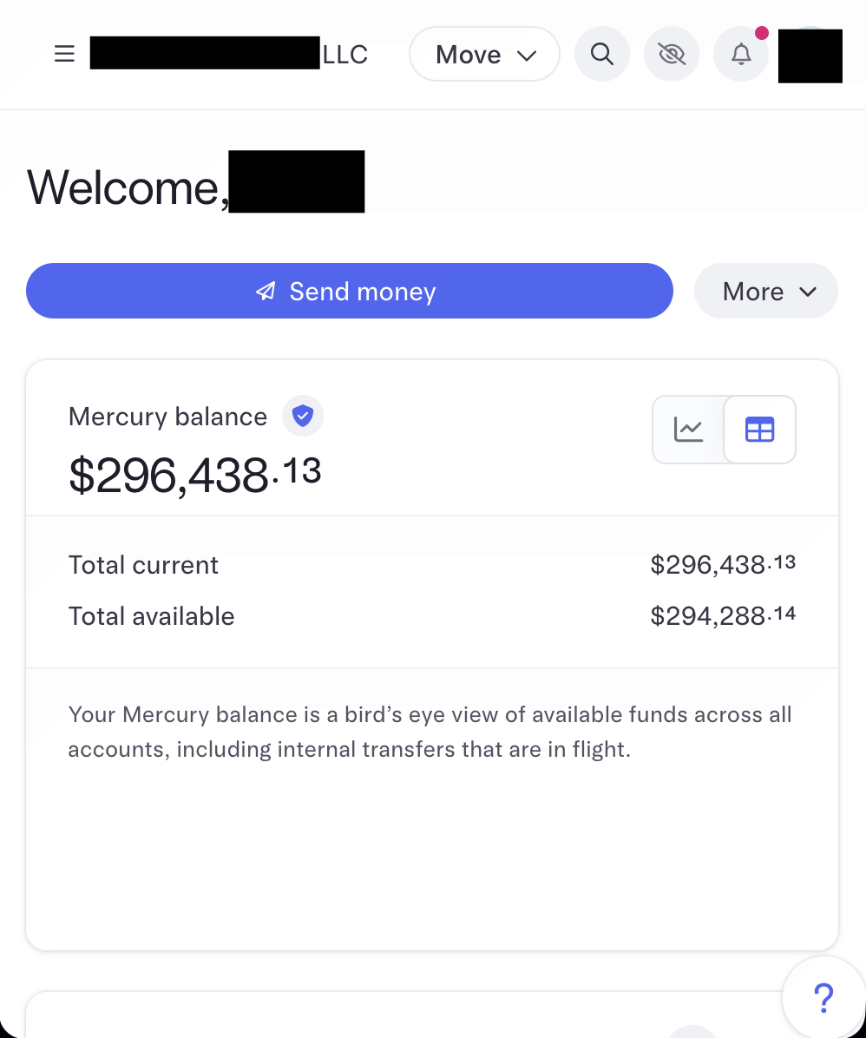866x1038 pixels.
Task: Expand the More dropdown
Action: click(766, 292)
